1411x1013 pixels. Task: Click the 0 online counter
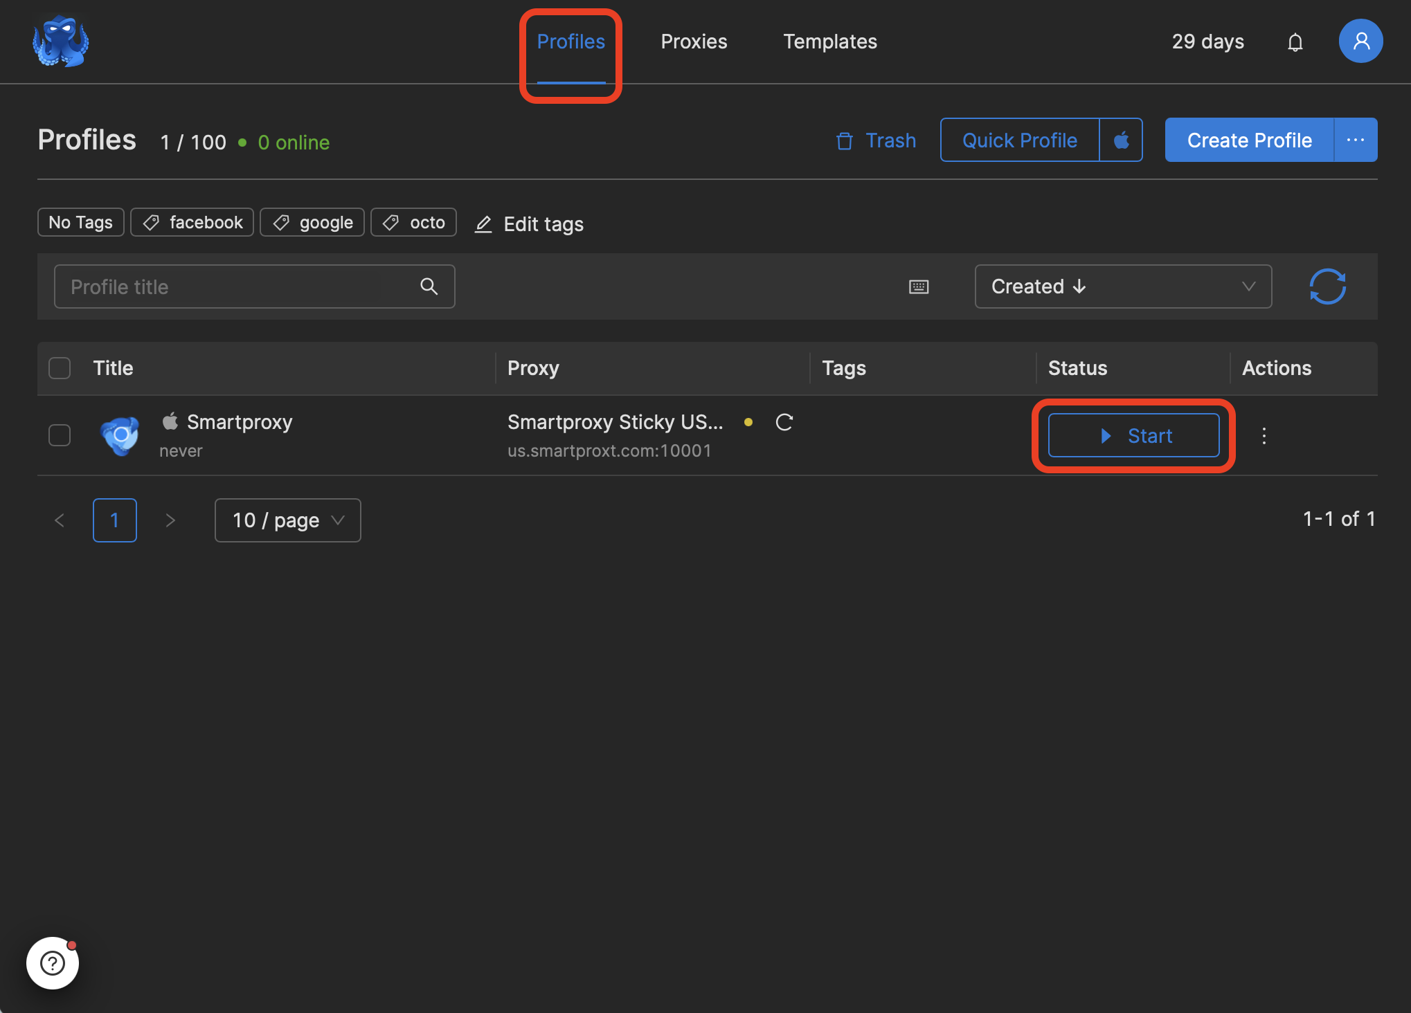(294, 143)
